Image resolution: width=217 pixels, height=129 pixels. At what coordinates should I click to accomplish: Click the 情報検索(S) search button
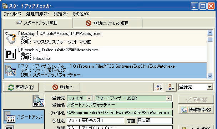pos(196,110)
